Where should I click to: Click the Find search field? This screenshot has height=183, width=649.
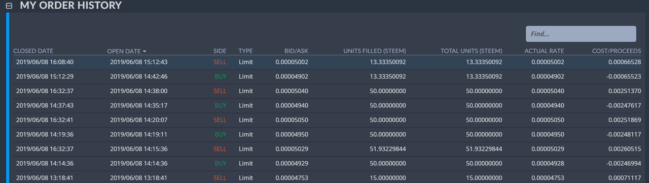581,34
